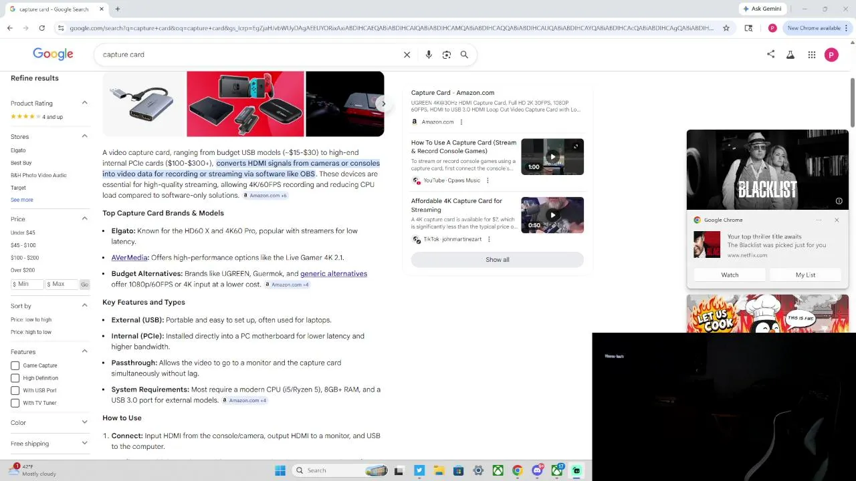Collapse the Sort by section
Viewport: 856px width, 481px height.
point(84,306)
